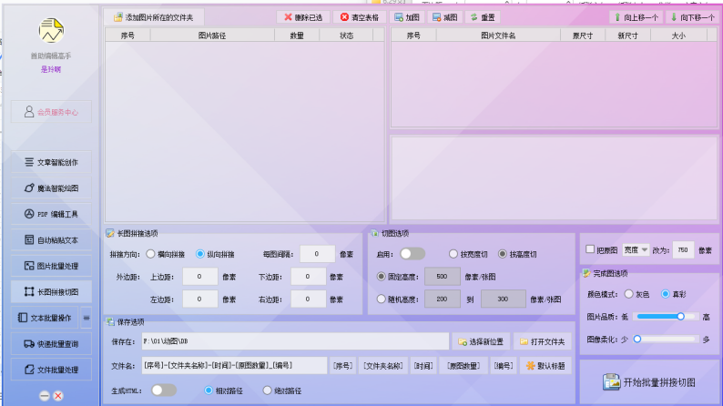
Task: Click the 加图 add image button
Action: [407, 17]
